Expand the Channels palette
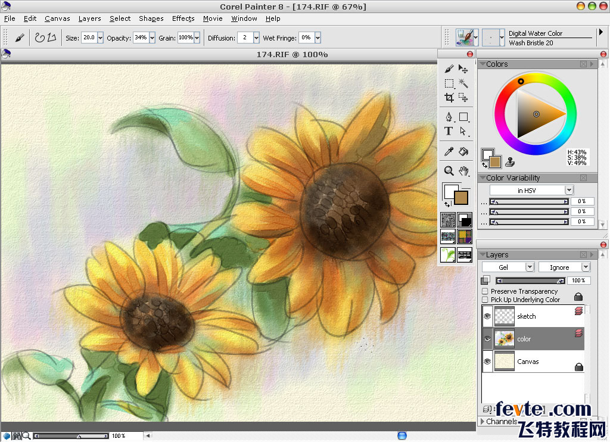 pos(483,421)
